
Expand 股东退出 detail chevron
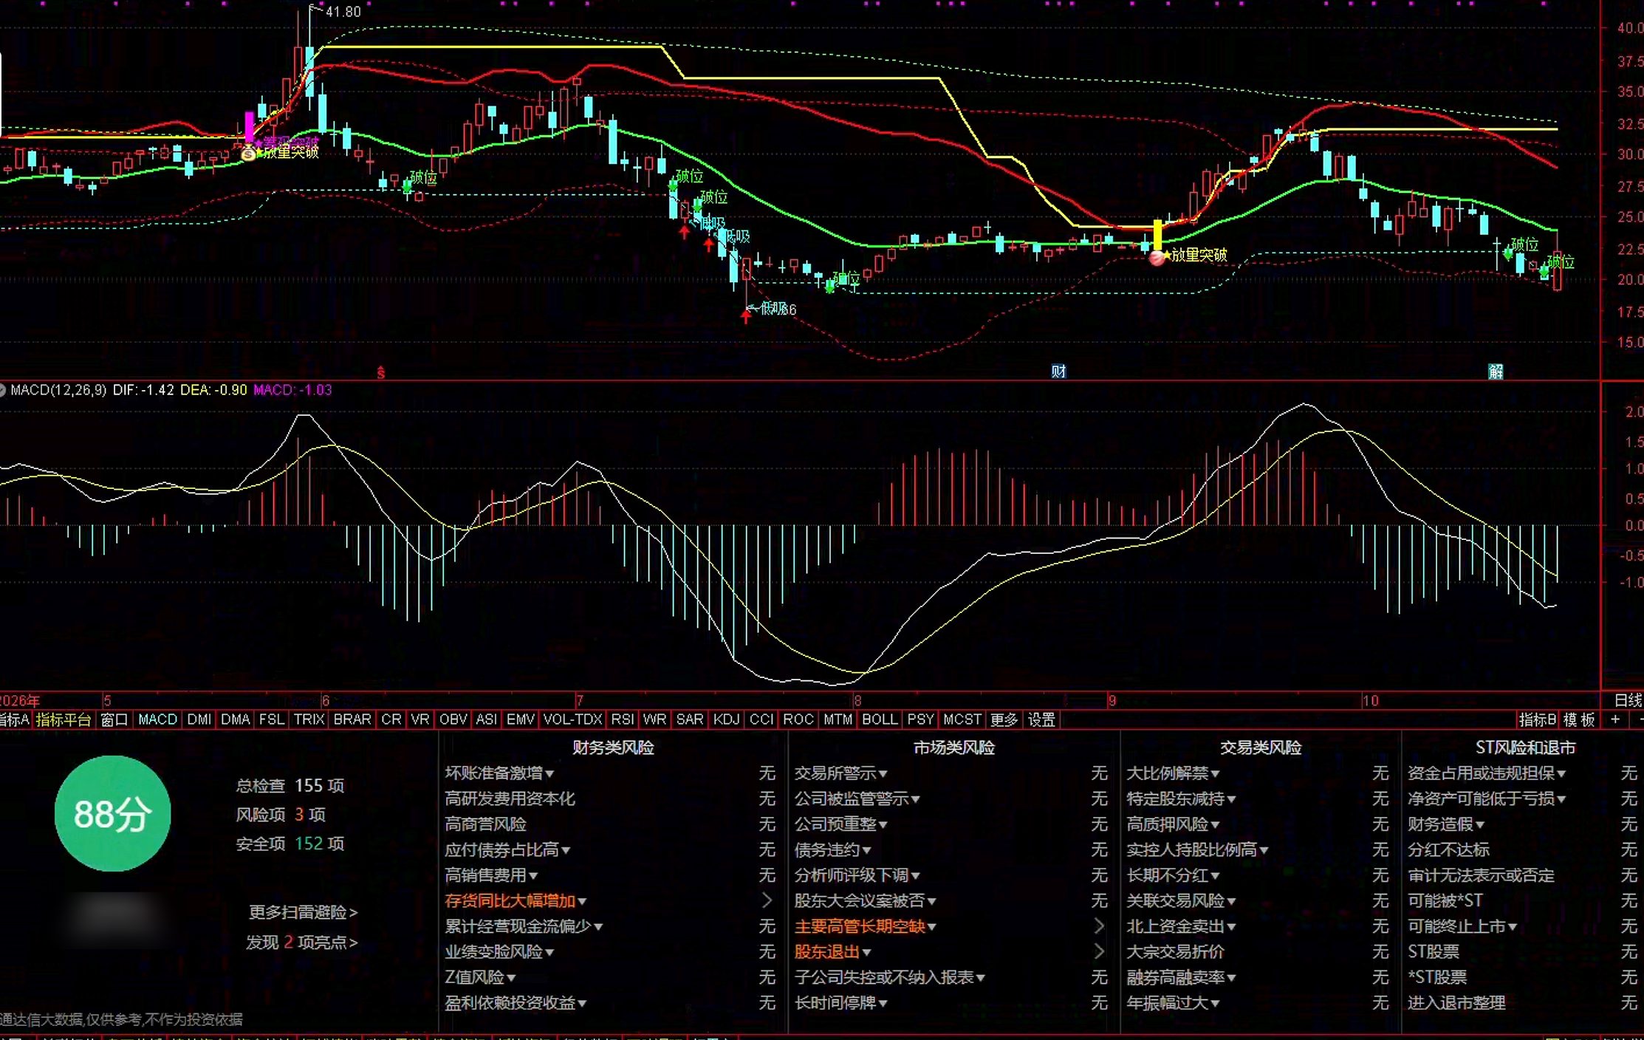click(x=1099, y=951)
